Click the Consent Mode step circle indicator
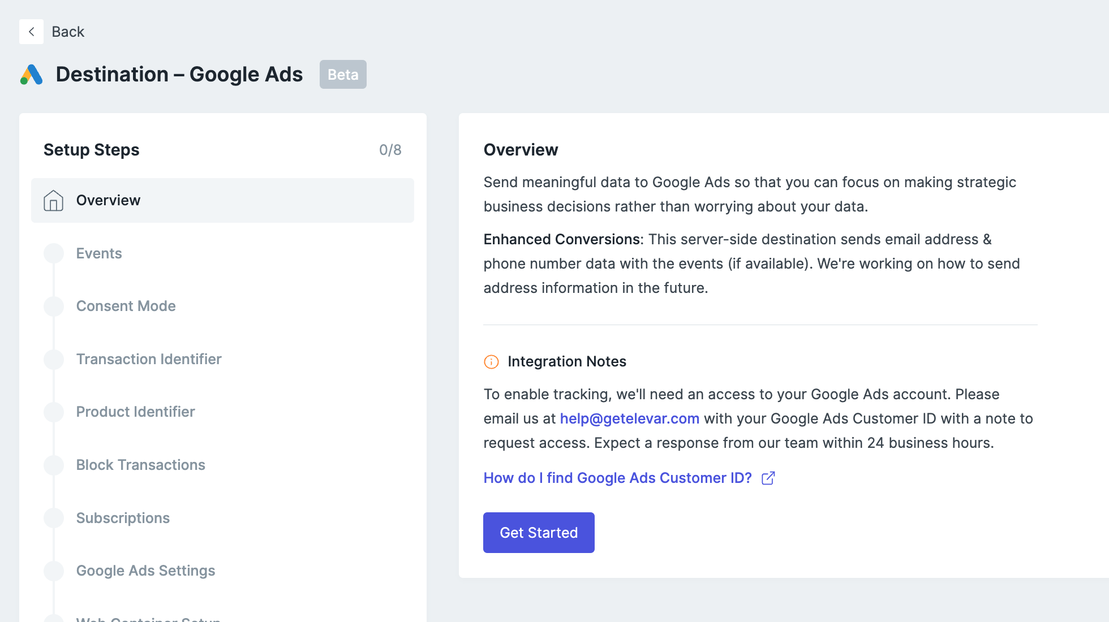Screen dimensions: 1109x622 tap(54, 306)
